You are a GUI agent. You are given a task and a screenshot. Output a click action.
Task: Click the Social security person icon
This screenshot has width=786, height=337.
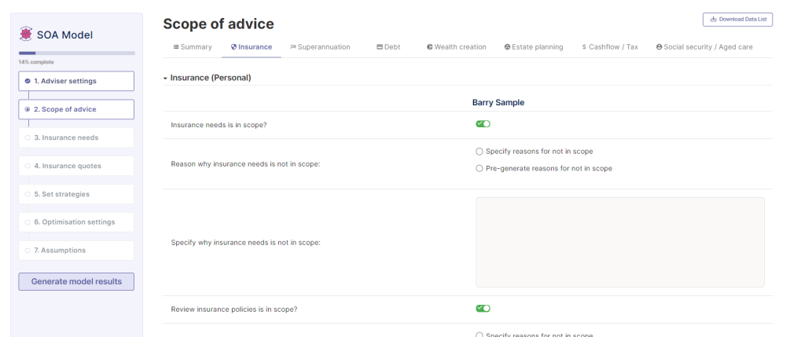point(659,47)
